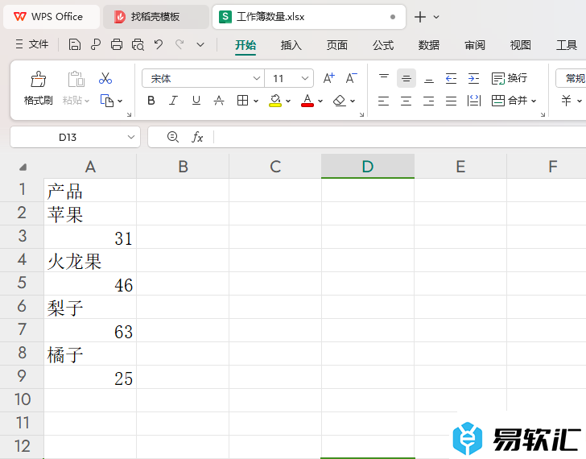Apply red font color
The image size is (586, 459).
click(307, 101)
